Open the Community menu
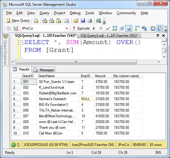 pyautogui.click(x=126, y=13)
